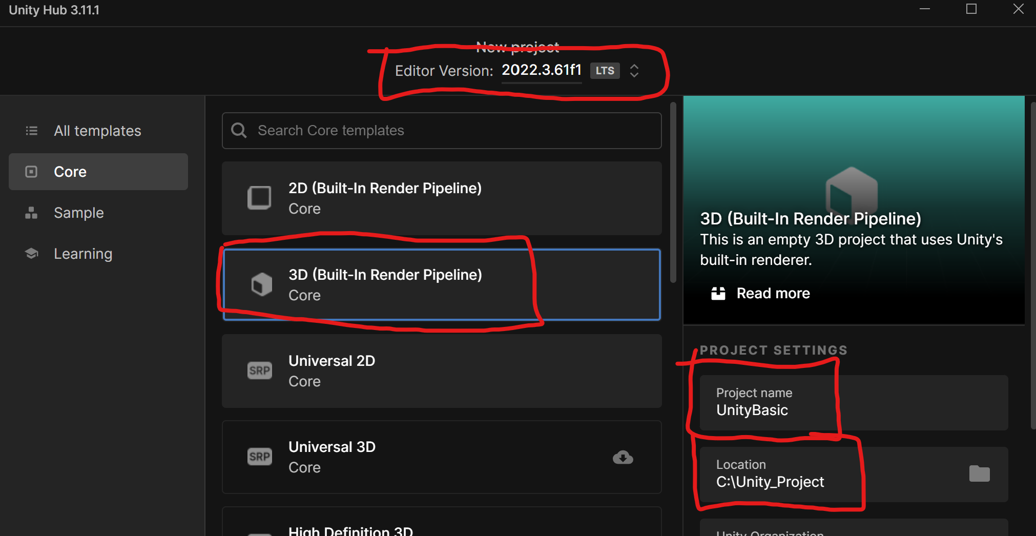Click the template list scrollbar
1036x536 pixels.
point(673,192)
